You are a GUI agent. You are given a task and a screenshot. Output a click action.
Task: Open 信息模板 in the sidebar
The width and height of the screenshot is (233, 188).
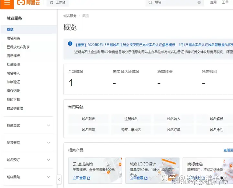tap(13, 56)
